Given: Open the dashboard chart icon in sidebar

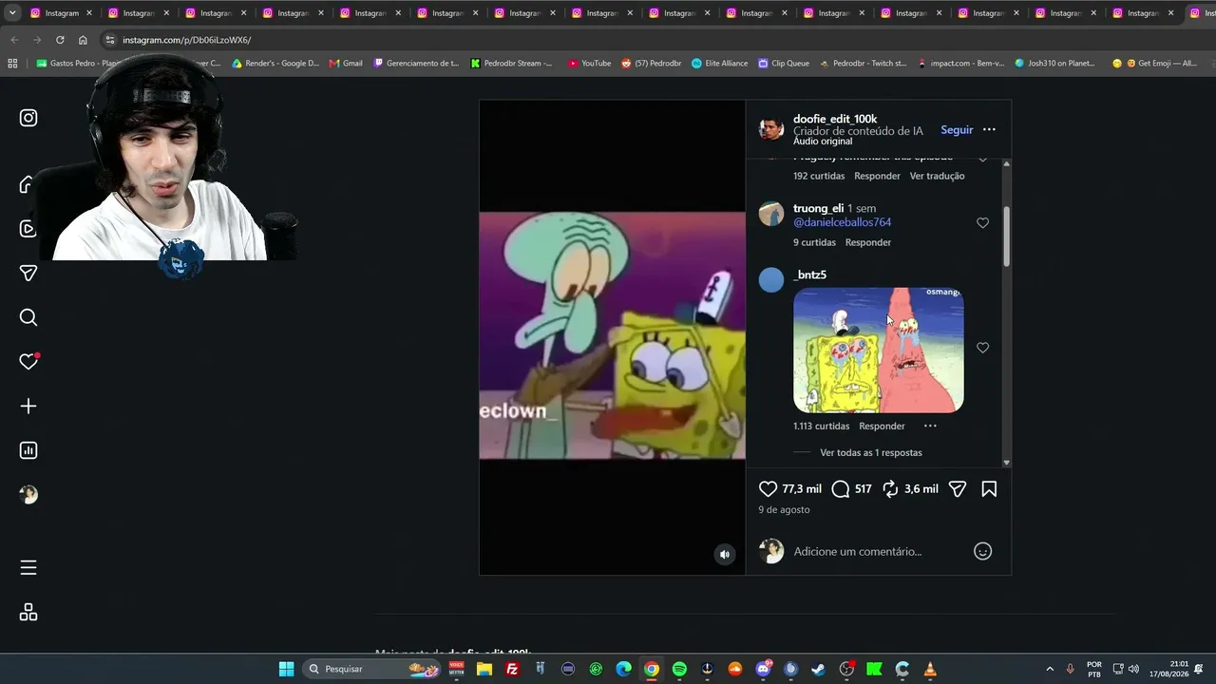Looking at the screenshot, I should coord(28,450).
